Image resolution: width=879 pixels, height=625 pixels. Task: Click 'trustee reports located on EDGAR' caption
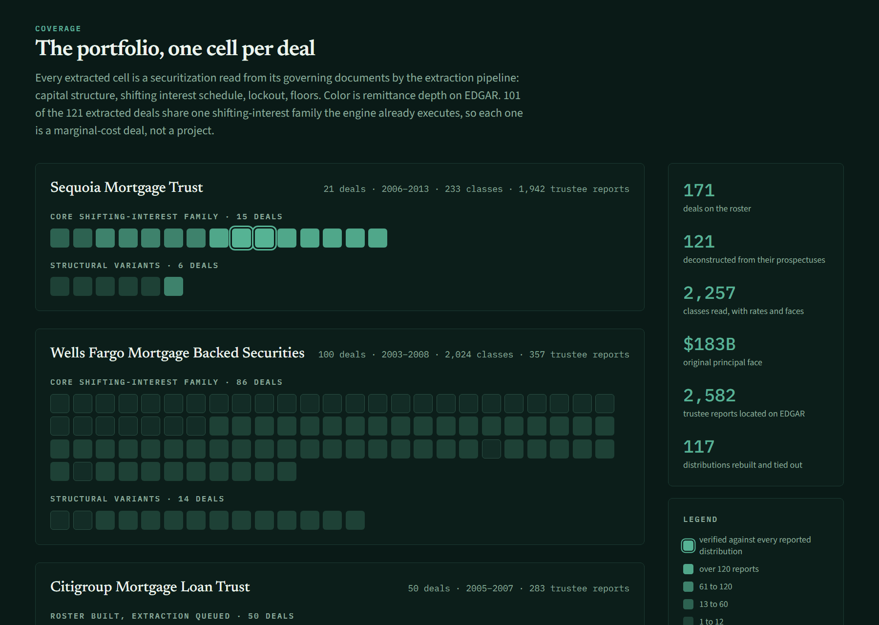point(744,414)
